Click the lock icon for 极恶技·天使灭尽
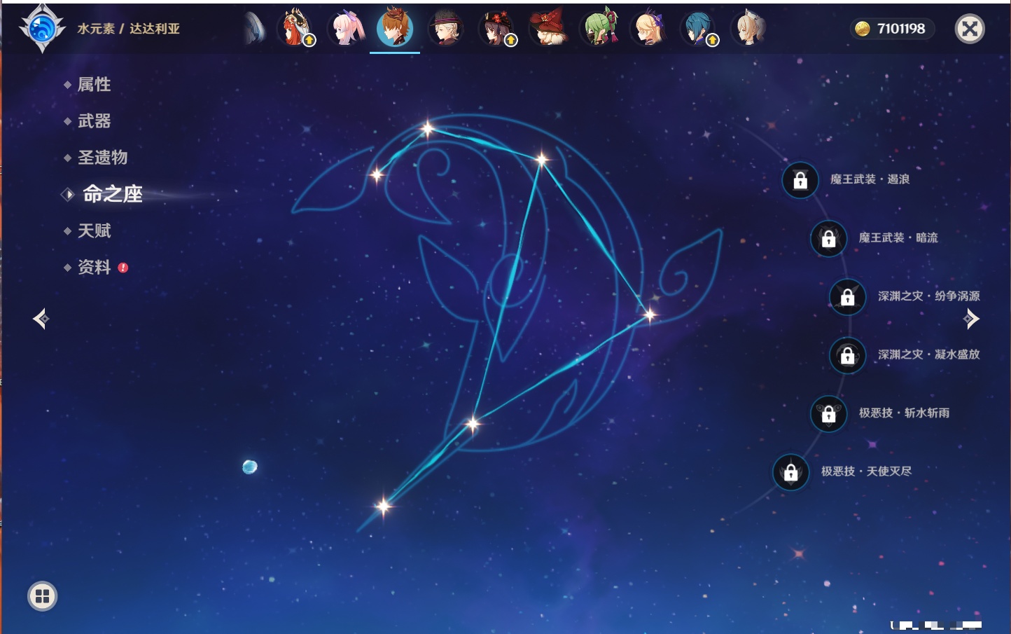1011x634 pixels. coord(790,472)
